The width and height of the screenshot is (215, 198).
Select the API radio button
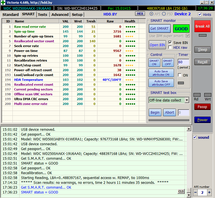pyautogui.click(x=151, y=14)
